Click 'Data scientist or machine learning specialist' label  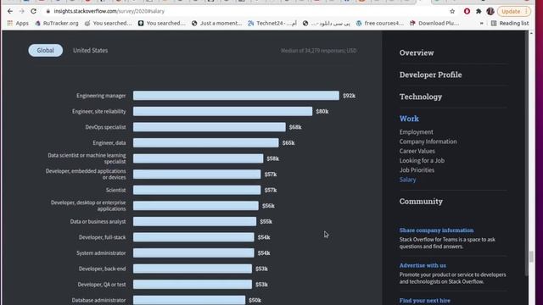click(x=87, y=158)
